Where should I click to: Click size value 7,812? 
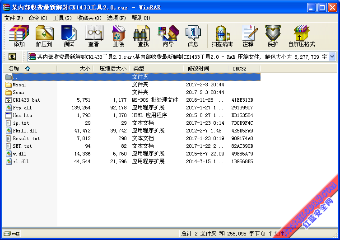point(84,138)
